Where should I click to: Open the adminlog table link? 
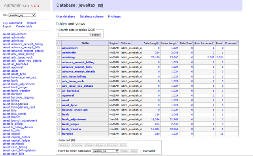(68, 57)
